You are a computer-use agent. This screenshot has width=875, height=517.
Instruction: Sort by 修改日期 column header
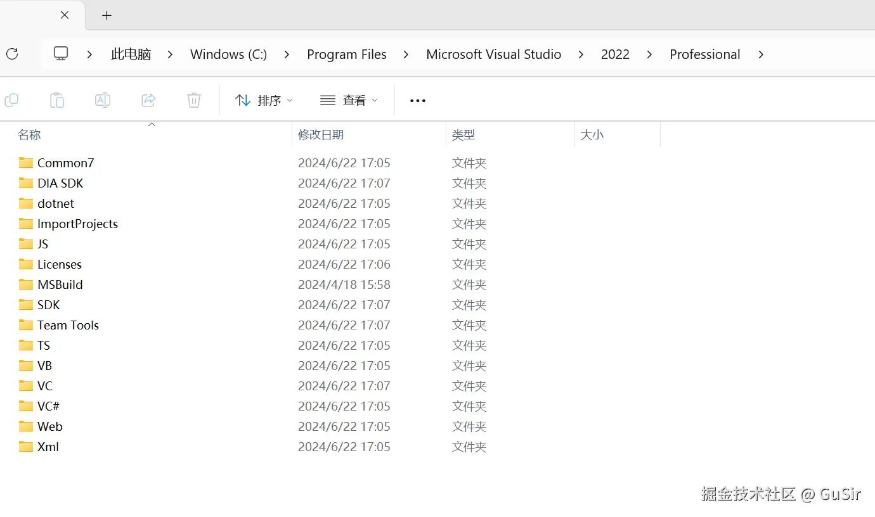321,134
